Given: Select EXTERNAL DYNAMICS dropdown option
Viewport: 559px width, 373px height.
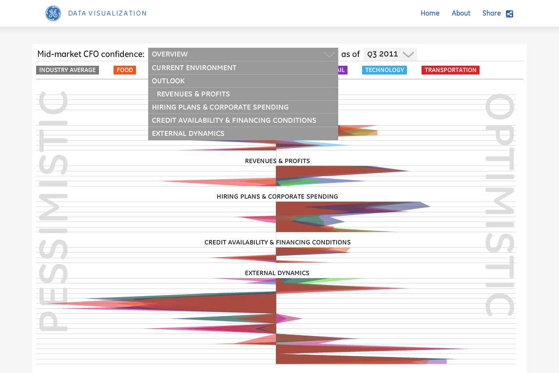Looking at the screenshot, I should coord(243,133).
